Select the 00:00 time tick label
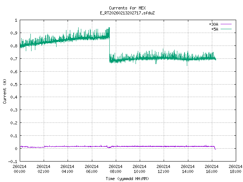This screenshot has height=182, width=243. pos(20,169)
